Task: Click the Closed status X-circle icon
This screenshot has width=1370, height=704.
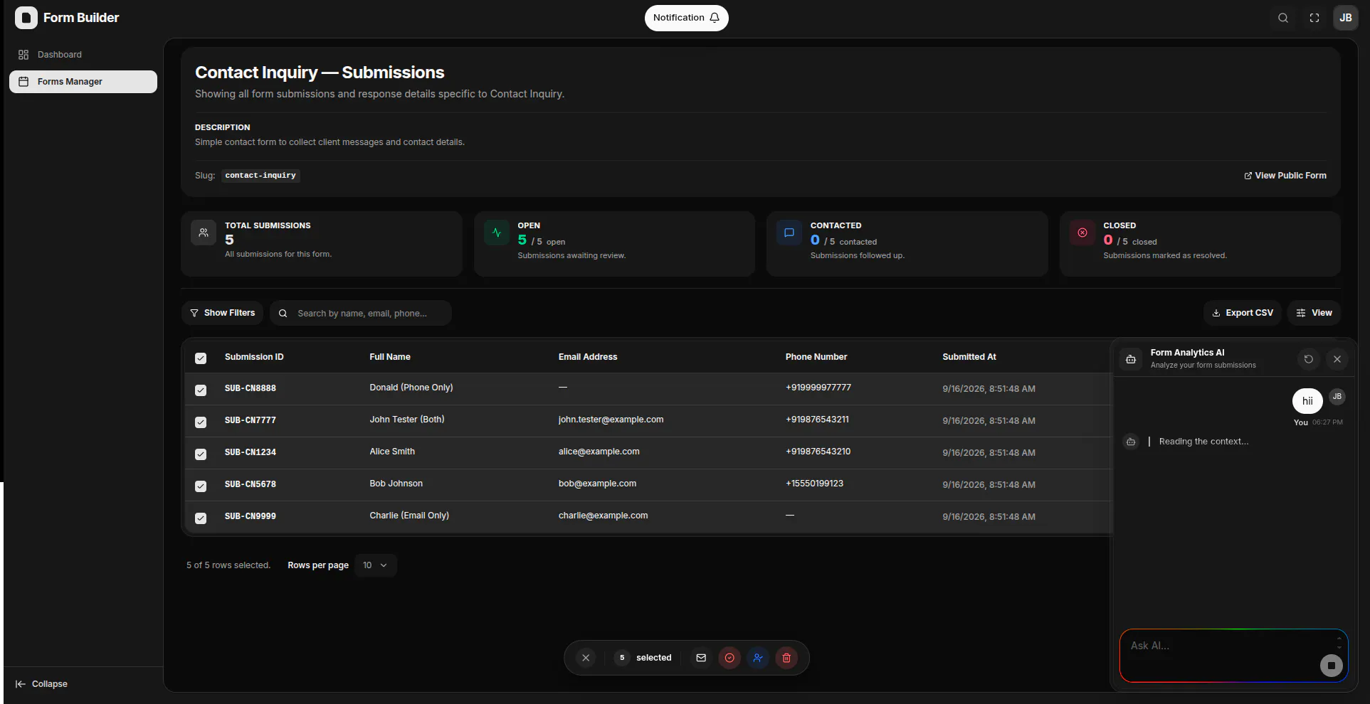Action: pos(1082,233)
